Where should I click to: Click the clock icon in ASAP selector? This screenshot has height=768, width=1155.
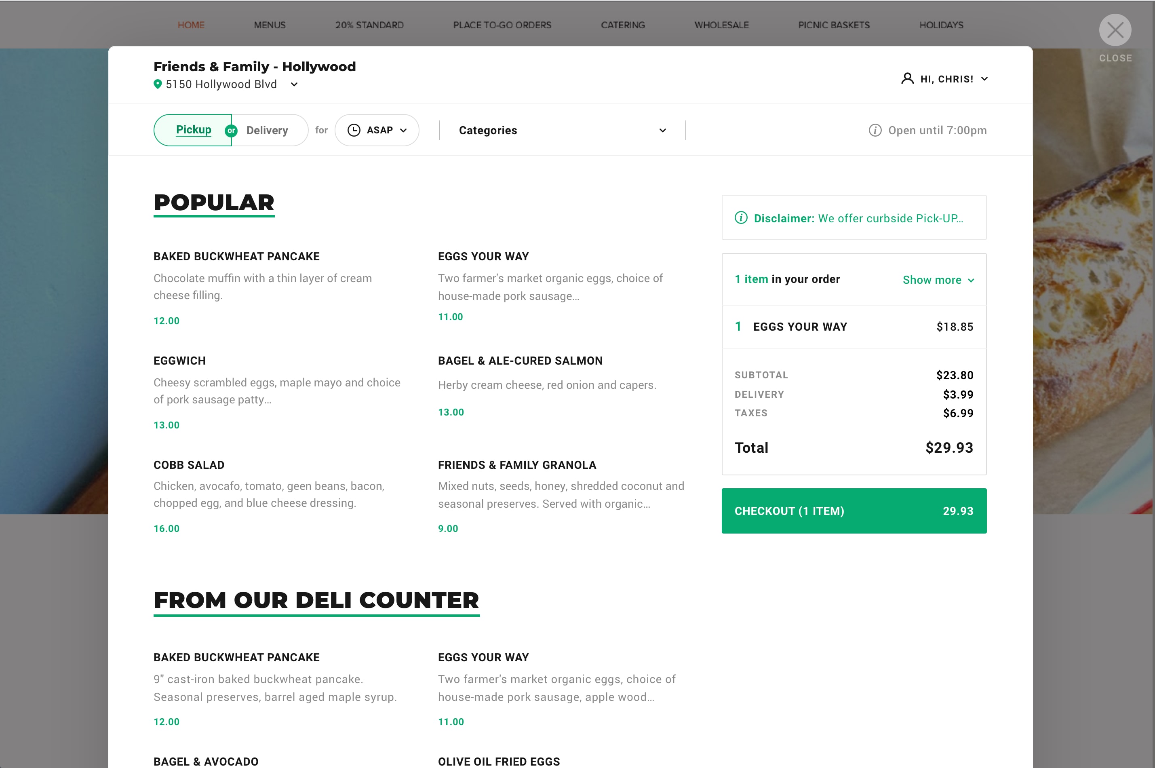[x=354, y=130]
